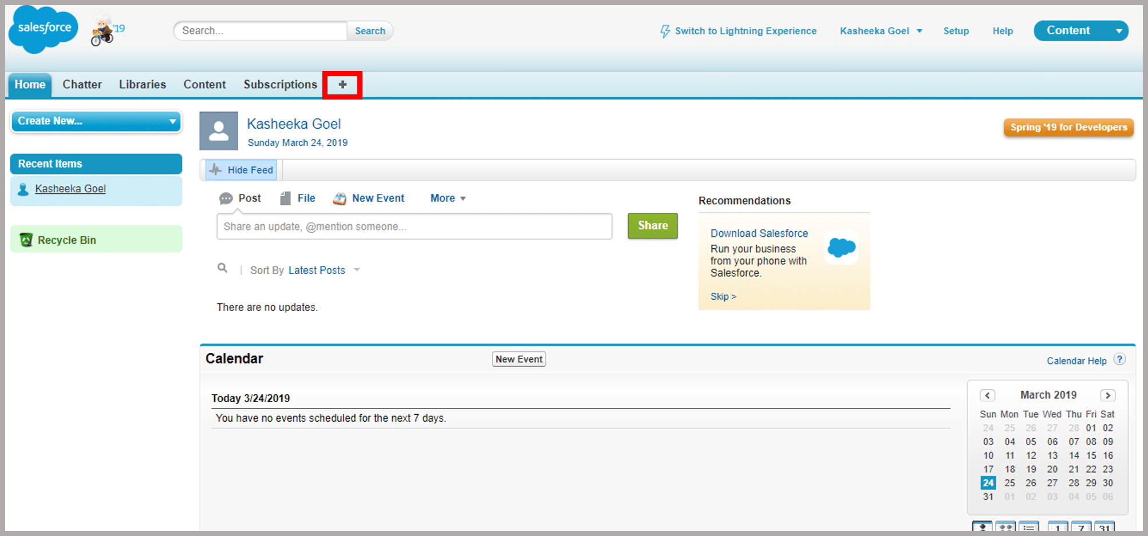Viewport: 1148px width, 536px height.
Task: Select day 01 of March in mini calendar
Action: (x=1091, y=428)
